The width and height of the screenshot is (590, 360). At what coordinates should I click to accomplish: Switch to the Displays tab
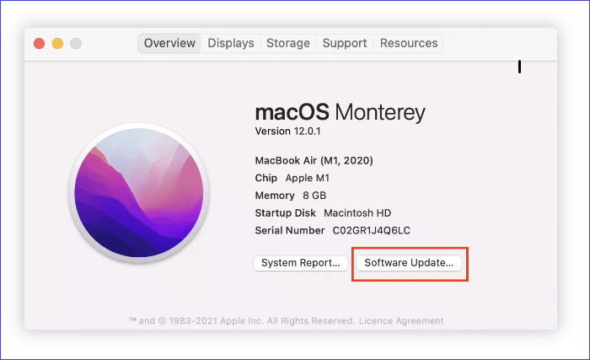[x=231, y=43]
